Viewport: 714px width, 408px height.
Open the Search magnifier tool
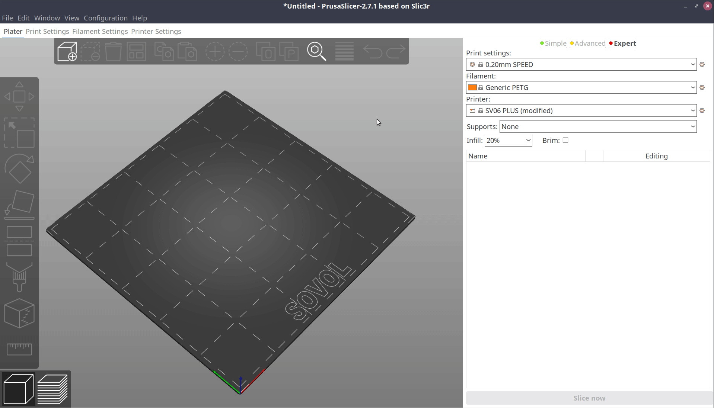coord(316,51)
